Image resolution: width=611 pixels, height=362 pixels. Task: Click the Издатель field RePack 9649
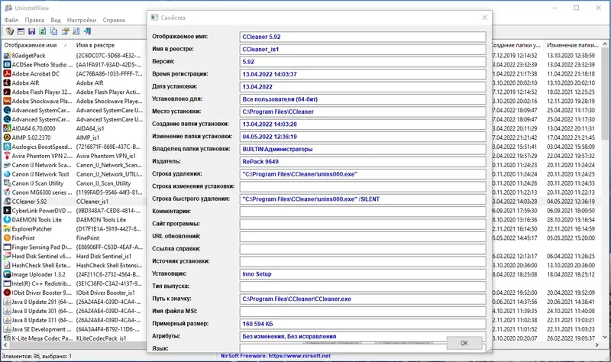(x=363, y=161)
